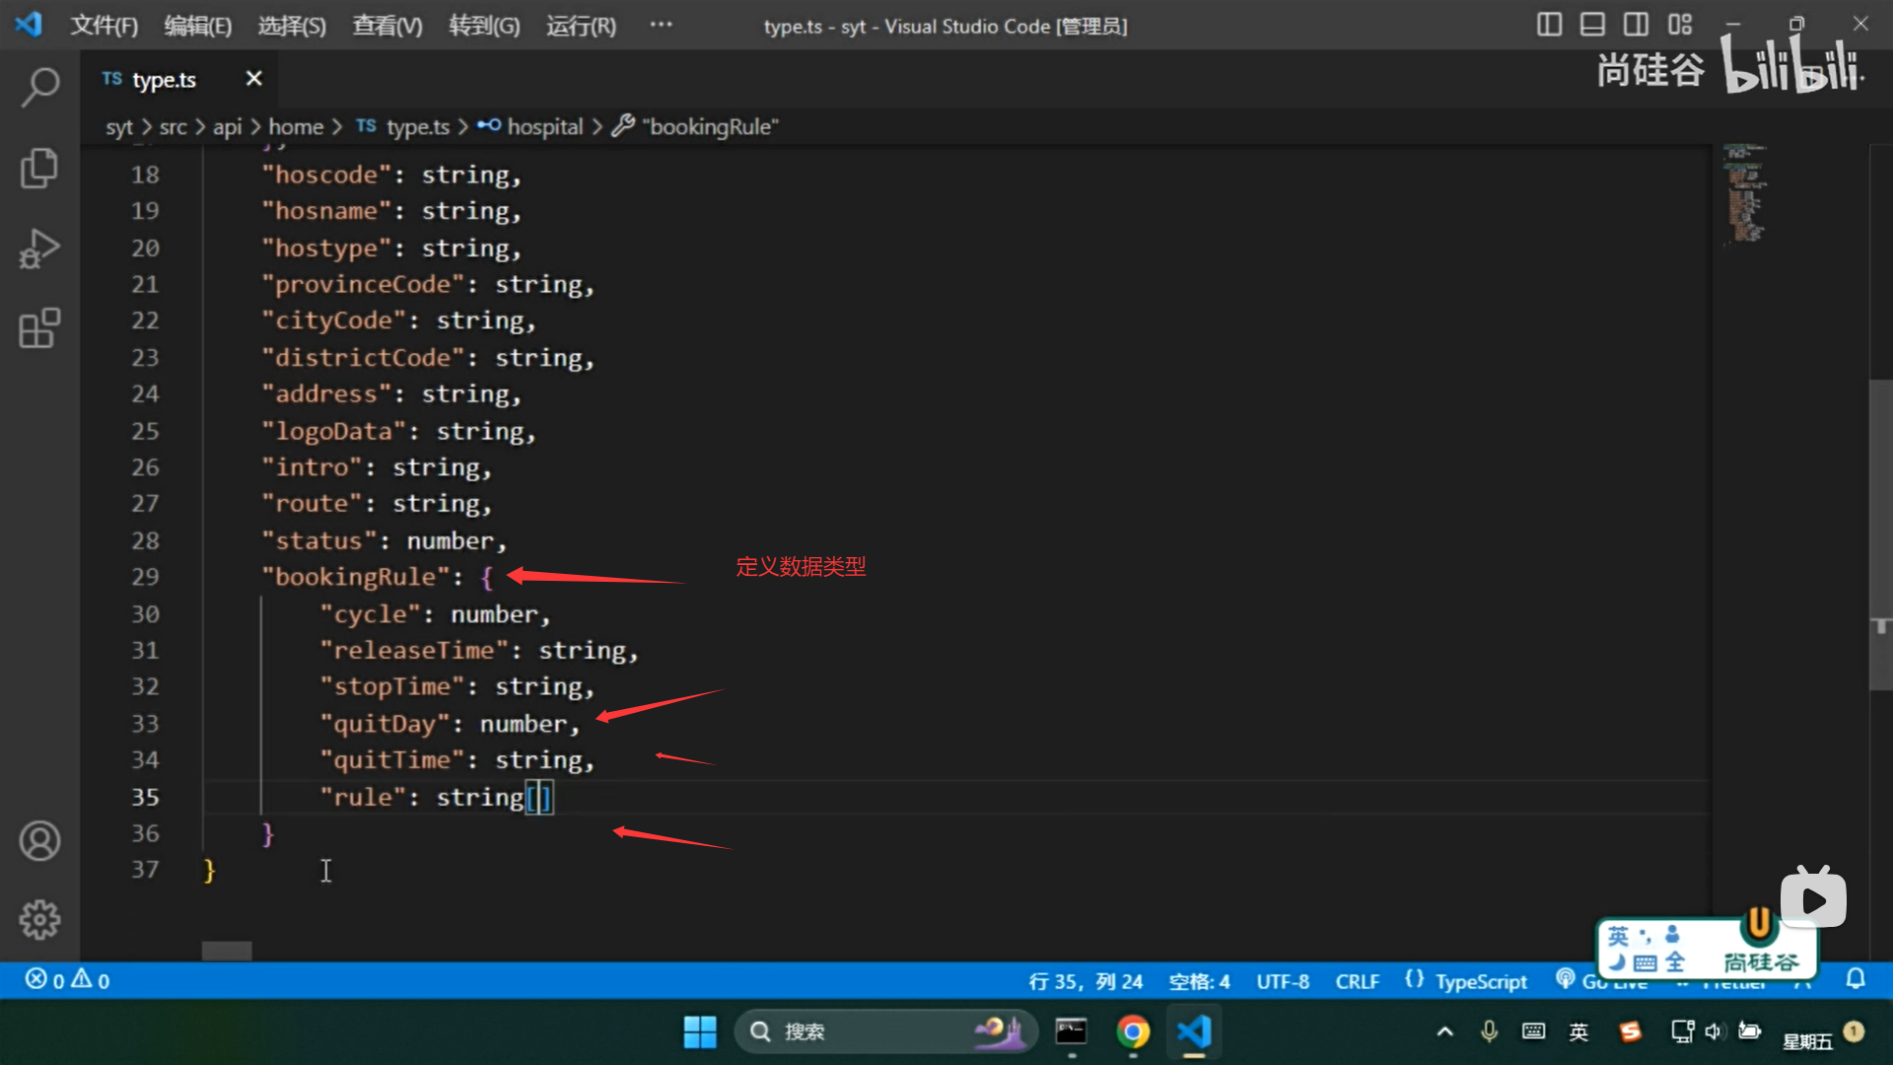Open the Customize Layout button
This screenshot has width=1893, height=1065.
click(1680, 25)
